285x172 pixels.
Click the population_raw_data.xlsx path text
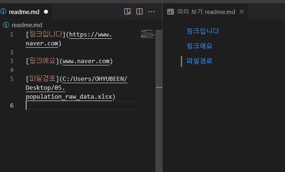(x=69, y=96)
